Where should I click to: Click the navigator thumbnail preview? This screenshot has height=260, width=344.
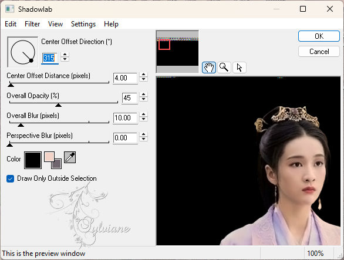pos(177,52)
